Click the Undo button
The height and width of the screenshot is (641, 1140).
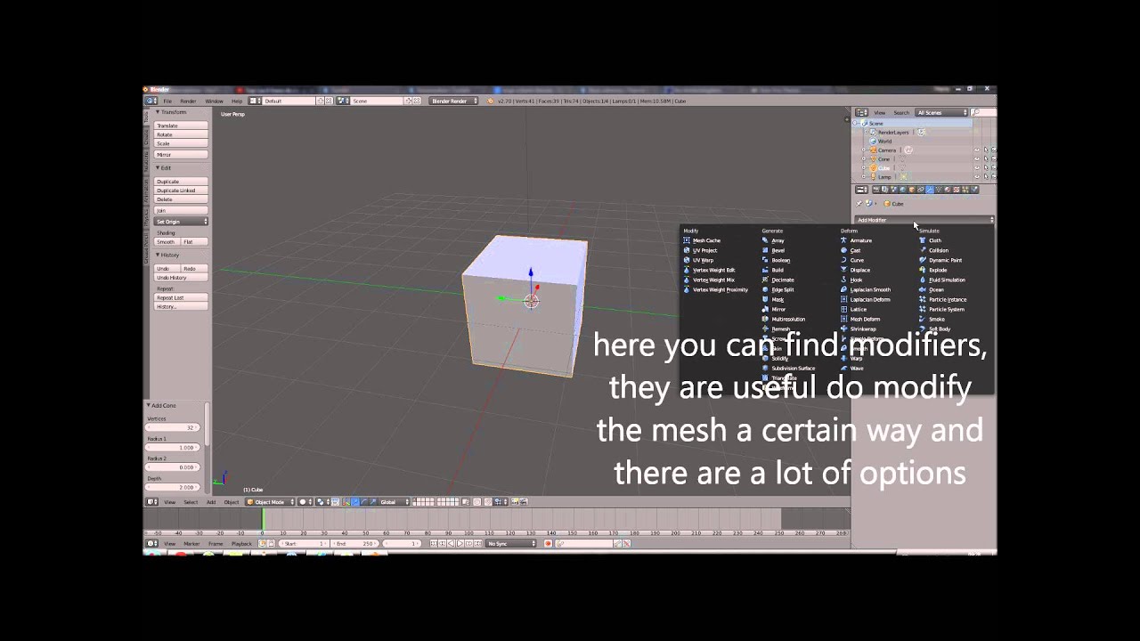[x=167, y=268]
